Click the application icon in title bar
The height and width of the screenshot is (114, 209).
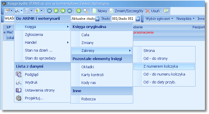coord(4,3)
